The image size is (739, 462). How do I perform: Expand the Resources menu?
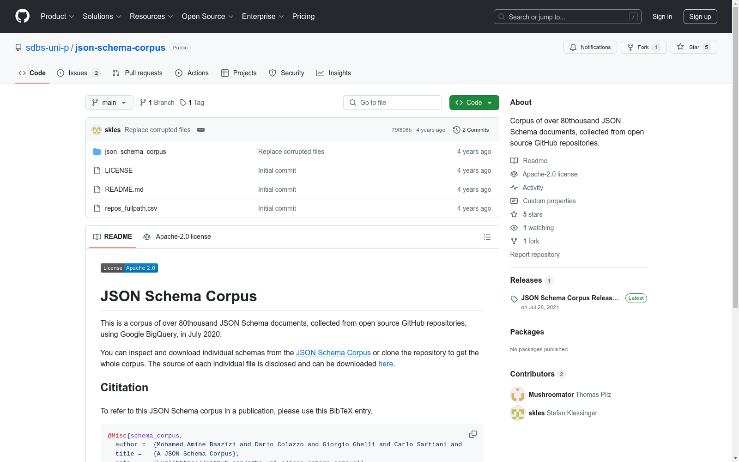pyautogui.click(x=151, y=17)
